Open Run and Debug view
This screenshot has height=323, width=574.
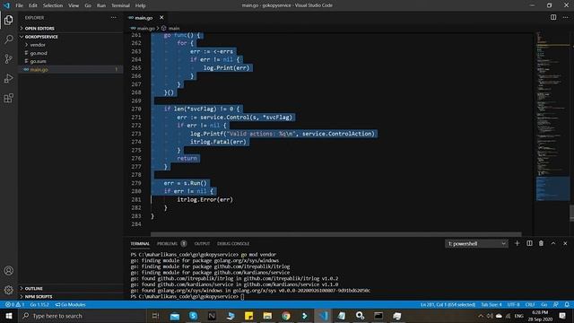tap(8, 78)
